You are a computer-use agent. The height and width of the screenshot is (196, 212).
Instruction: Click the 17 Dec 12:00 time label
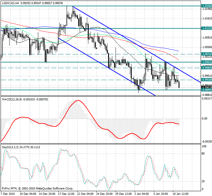click(x=66, y=194)
